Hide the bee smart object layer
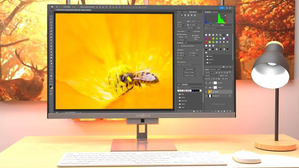 coord(206,91)
